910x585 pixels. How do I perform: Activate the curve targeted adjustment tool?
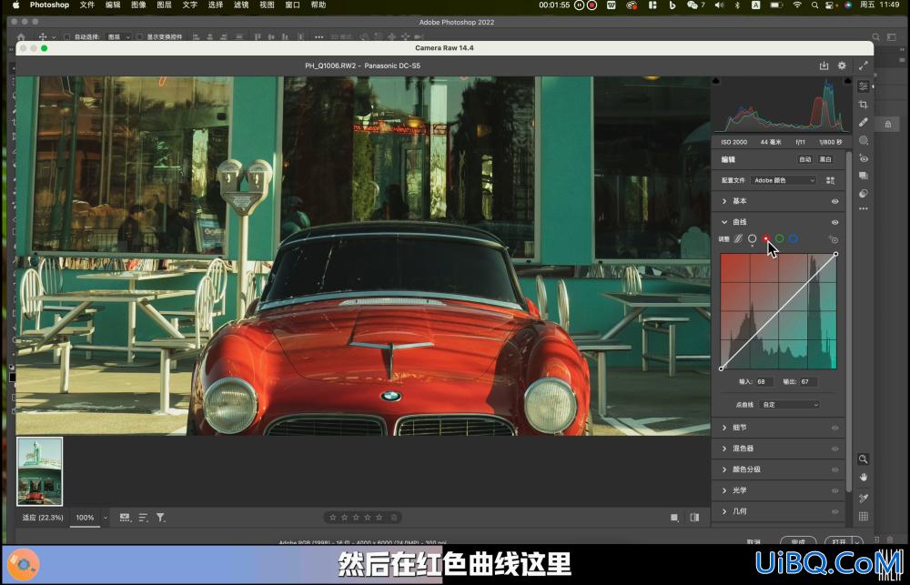(833, 239)
